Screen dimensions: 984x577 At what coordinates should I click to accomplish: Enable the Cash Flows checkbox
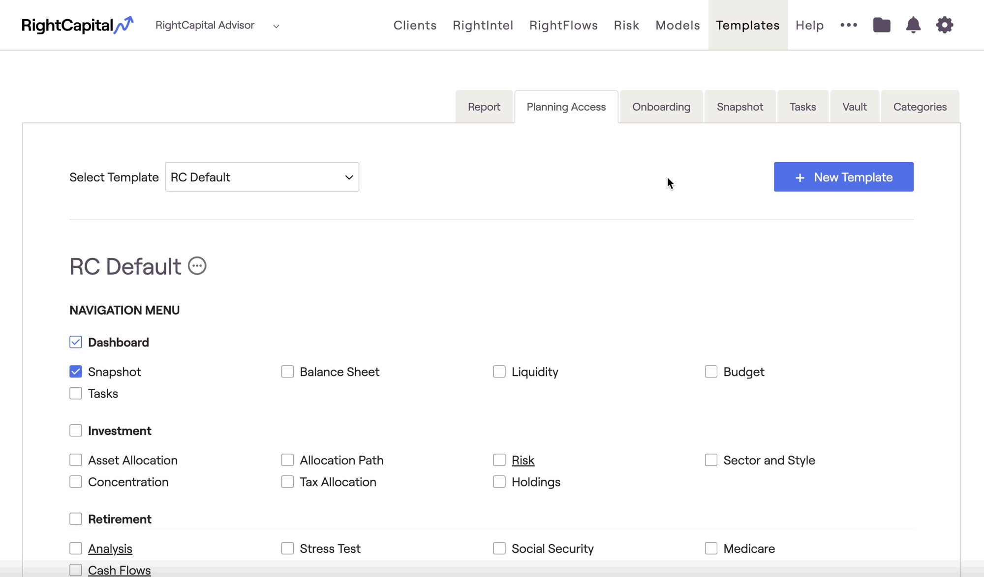76,570
